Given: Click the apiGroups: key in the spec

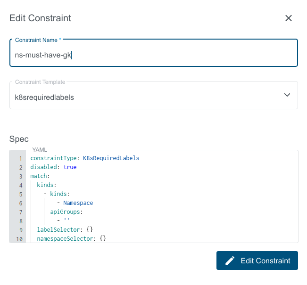Looking at the screenshot, I should click(65, 212).
